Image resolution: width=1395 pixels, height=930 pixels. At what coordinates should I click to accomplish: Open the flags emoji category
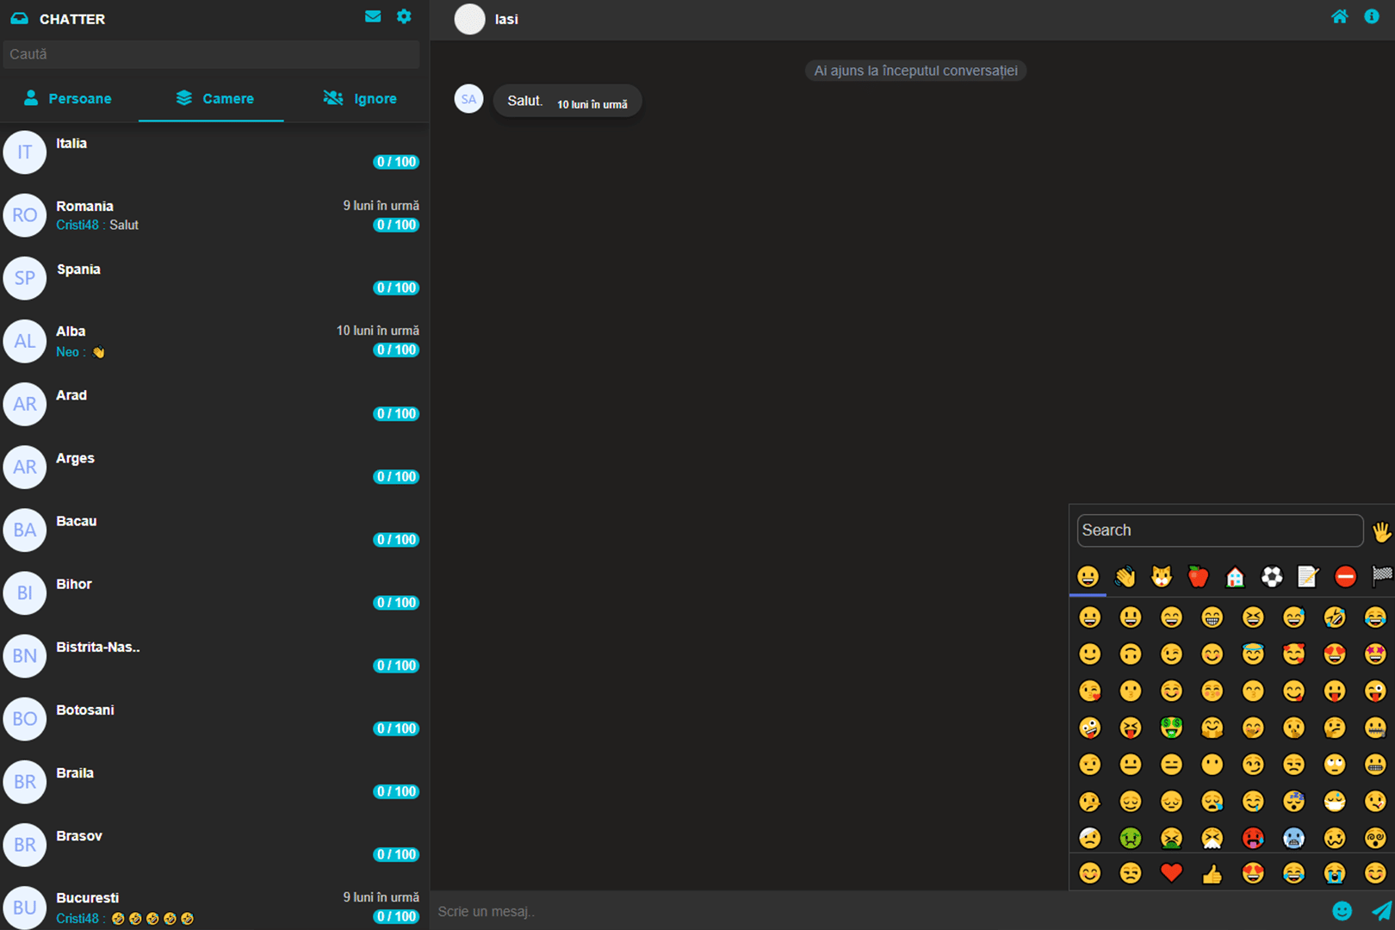coord(1381,576)
